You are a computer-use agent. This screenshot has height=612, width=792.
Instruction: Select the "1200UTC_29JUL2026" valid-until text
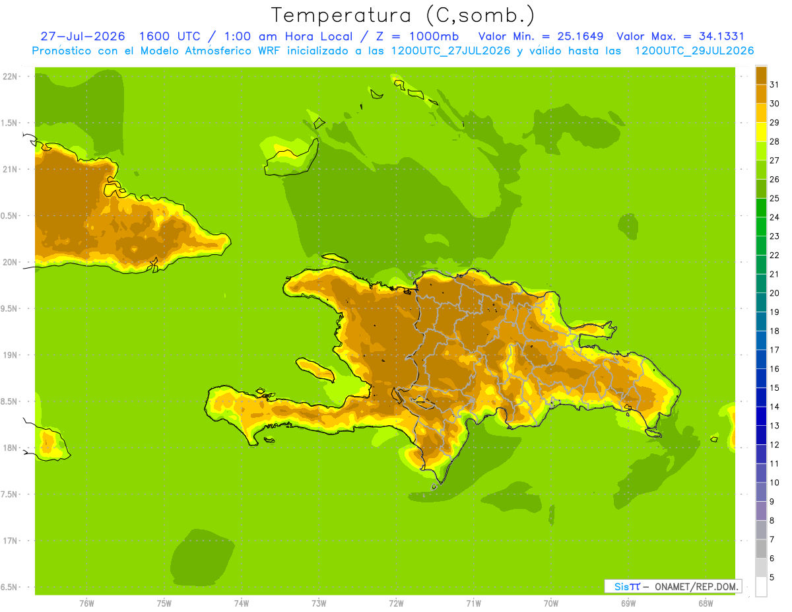(x=694, y=51)
